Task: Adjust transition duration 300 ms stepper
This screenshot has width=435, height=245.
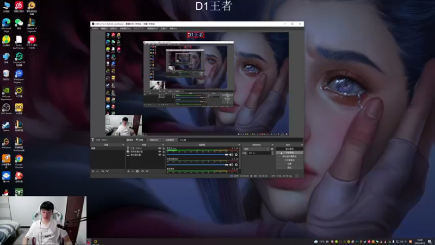Action: pyautogui.click(x=272, y=153)
